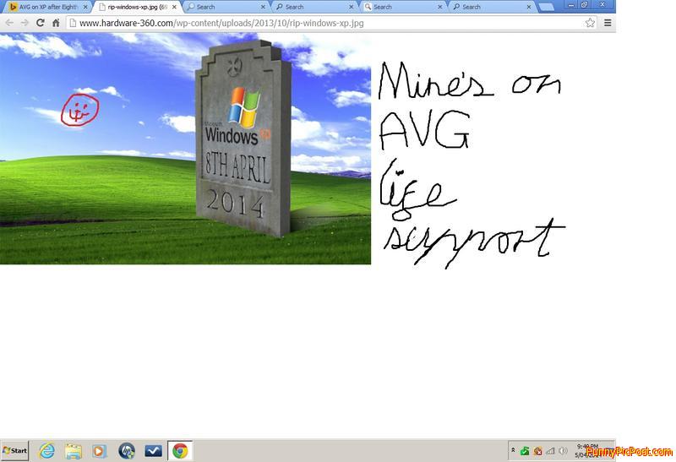The height and width of the screenshot is (462, 676).
Task: Open the network signal tray icon
Action: tap(550, 451)
